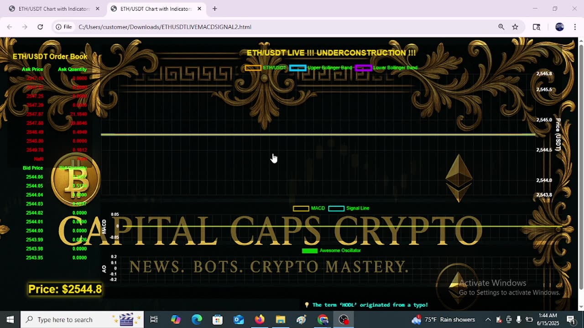Image resolution: width=584 pixels, height=328 pixels.
Task: Launch Copilot from the taskbar
Action: pyautogui.click(x=176, y=319)
